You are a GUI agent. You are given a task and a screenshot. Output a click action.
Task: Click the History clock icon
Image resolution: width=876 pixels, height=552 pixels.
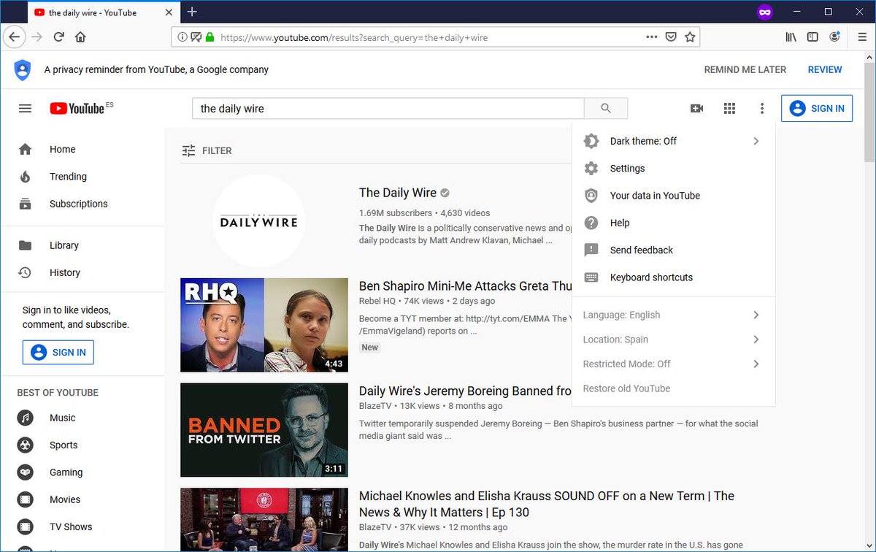pyautogui.click(x=25, y=272)
